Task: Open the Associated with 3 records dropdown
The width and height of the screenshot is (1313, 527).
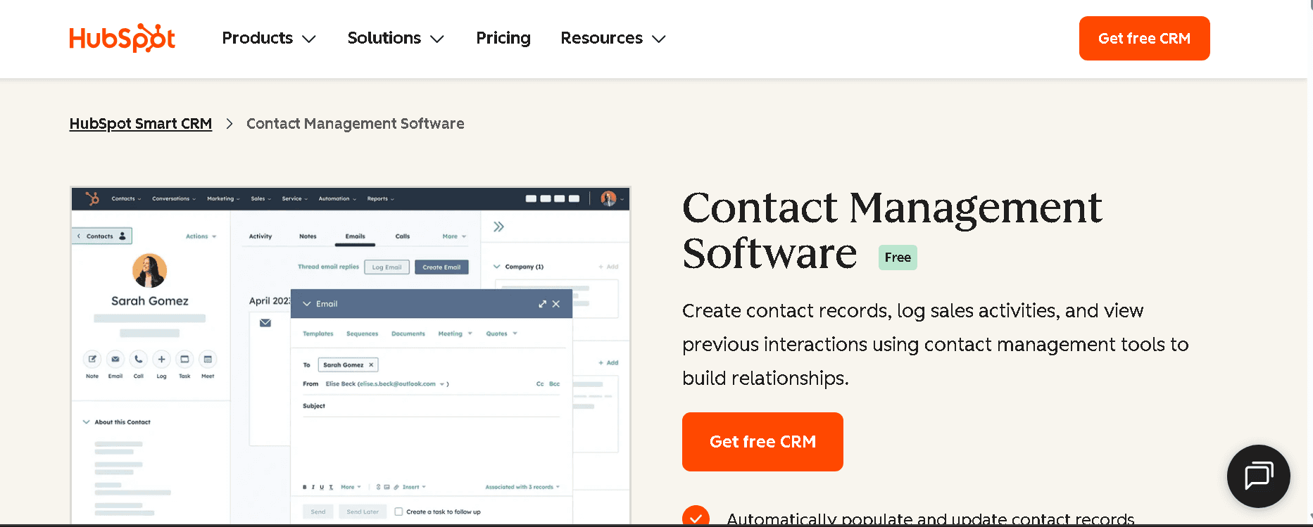Action: click(x=522, y=487)
